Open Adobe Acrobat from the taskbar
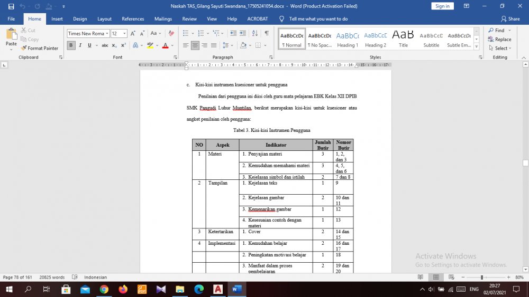The image size is (529, 297). (x=218, y=289)
